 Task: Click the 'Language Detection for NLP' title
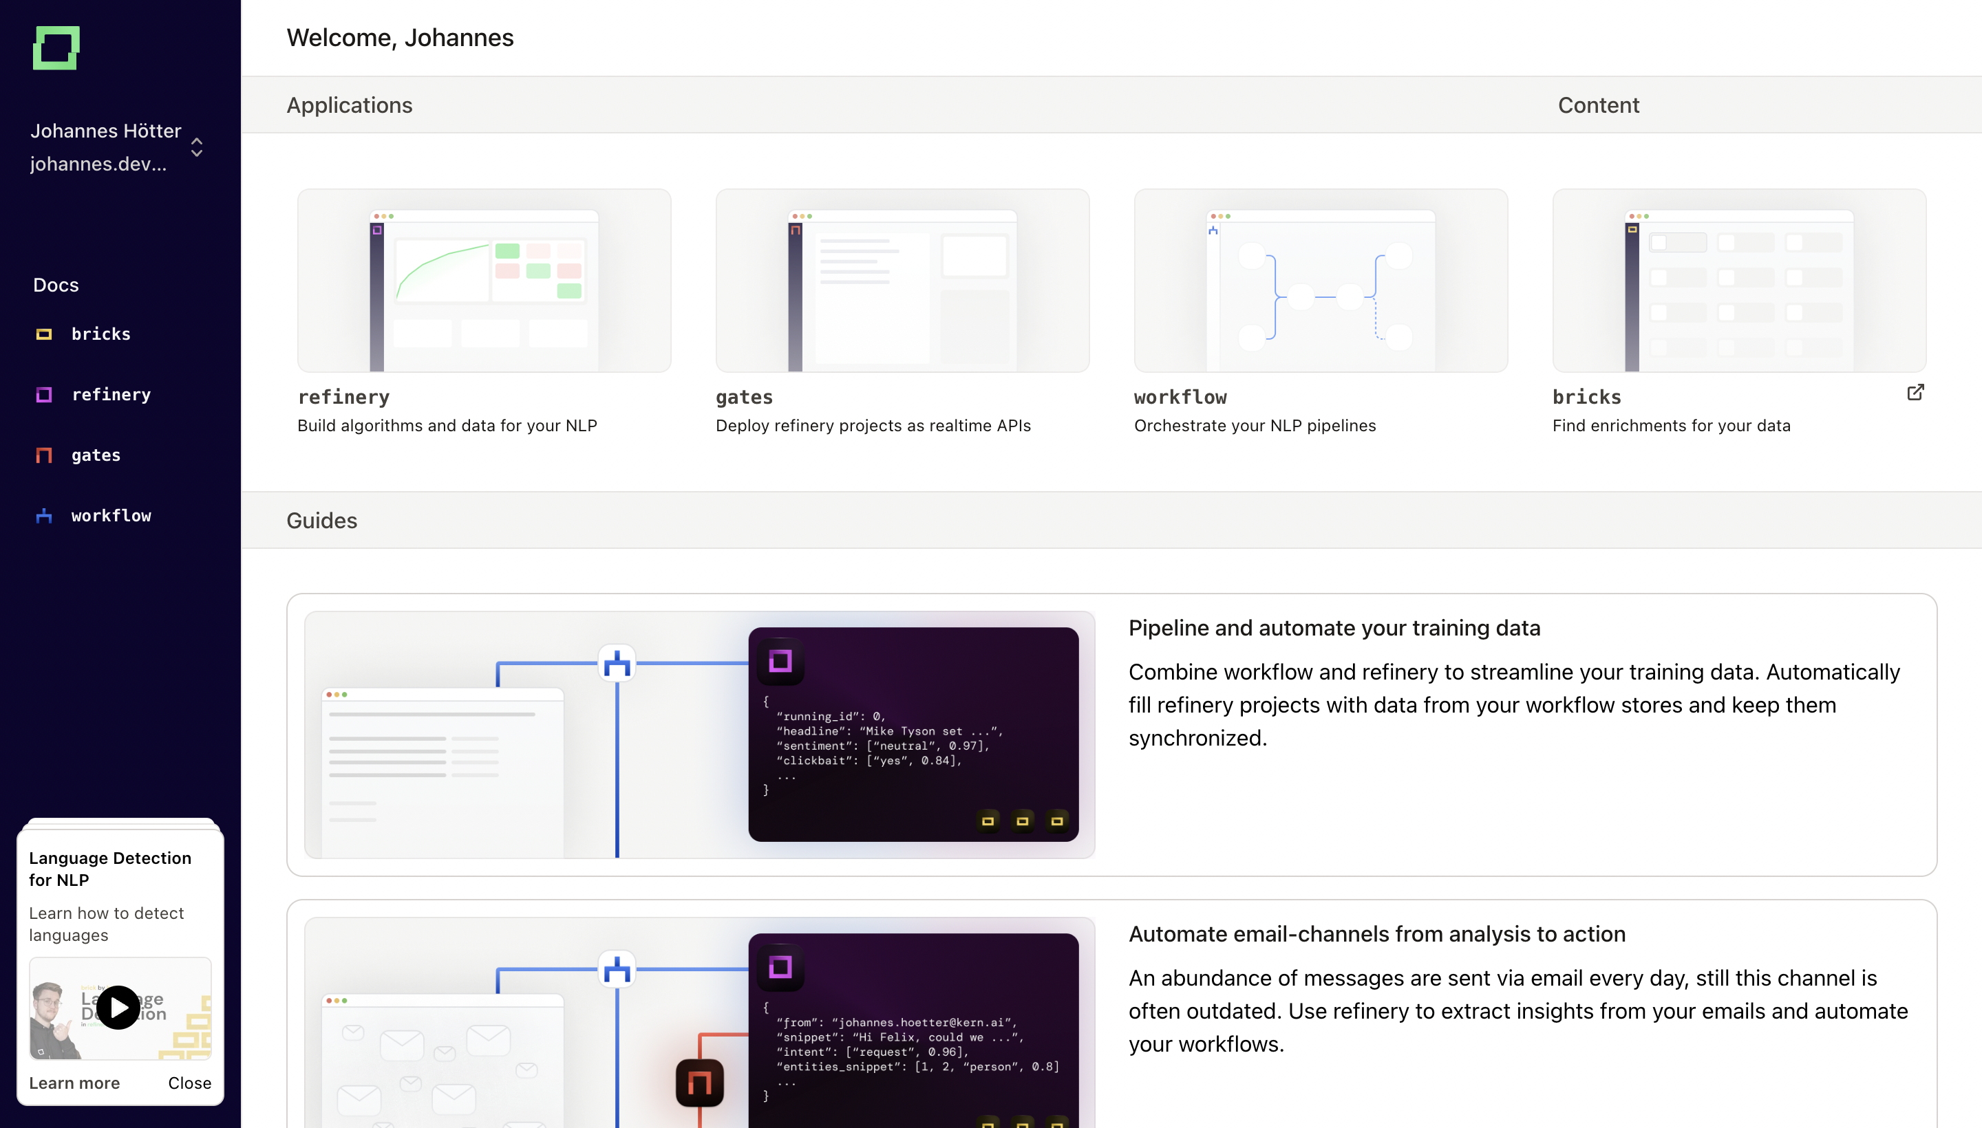tap(110, 869)
